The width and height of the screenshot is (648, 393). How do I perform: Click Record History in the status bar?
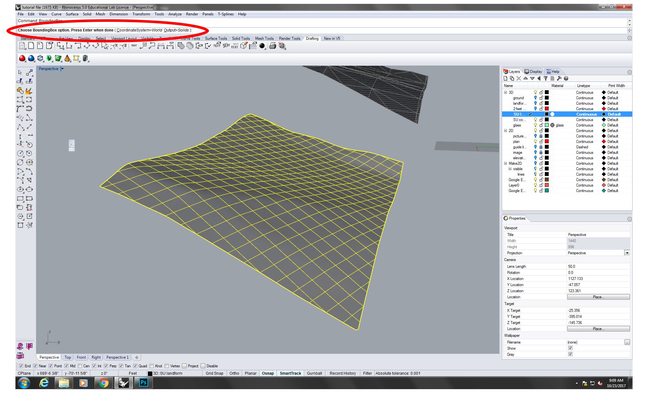coord(343,373)
